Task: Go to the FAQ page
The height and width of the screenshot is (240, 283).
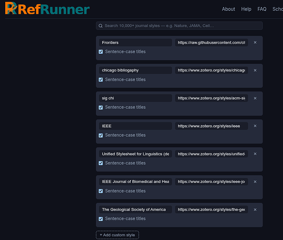Action: [x=262, y=9]
